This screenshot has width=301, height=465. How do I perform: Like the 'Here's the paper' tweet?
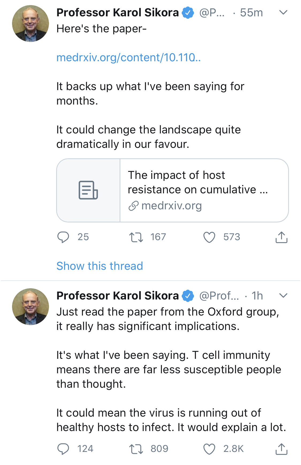click(209, 237)
